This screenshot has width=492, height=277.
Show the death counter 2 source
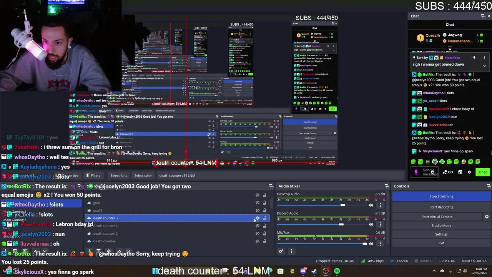pyautogui.click(x=258, y=234)
